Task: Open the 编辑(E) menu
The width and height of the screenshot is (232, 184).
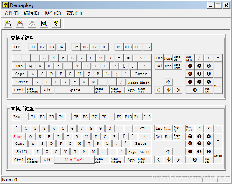Action: (x=31, y=13)
